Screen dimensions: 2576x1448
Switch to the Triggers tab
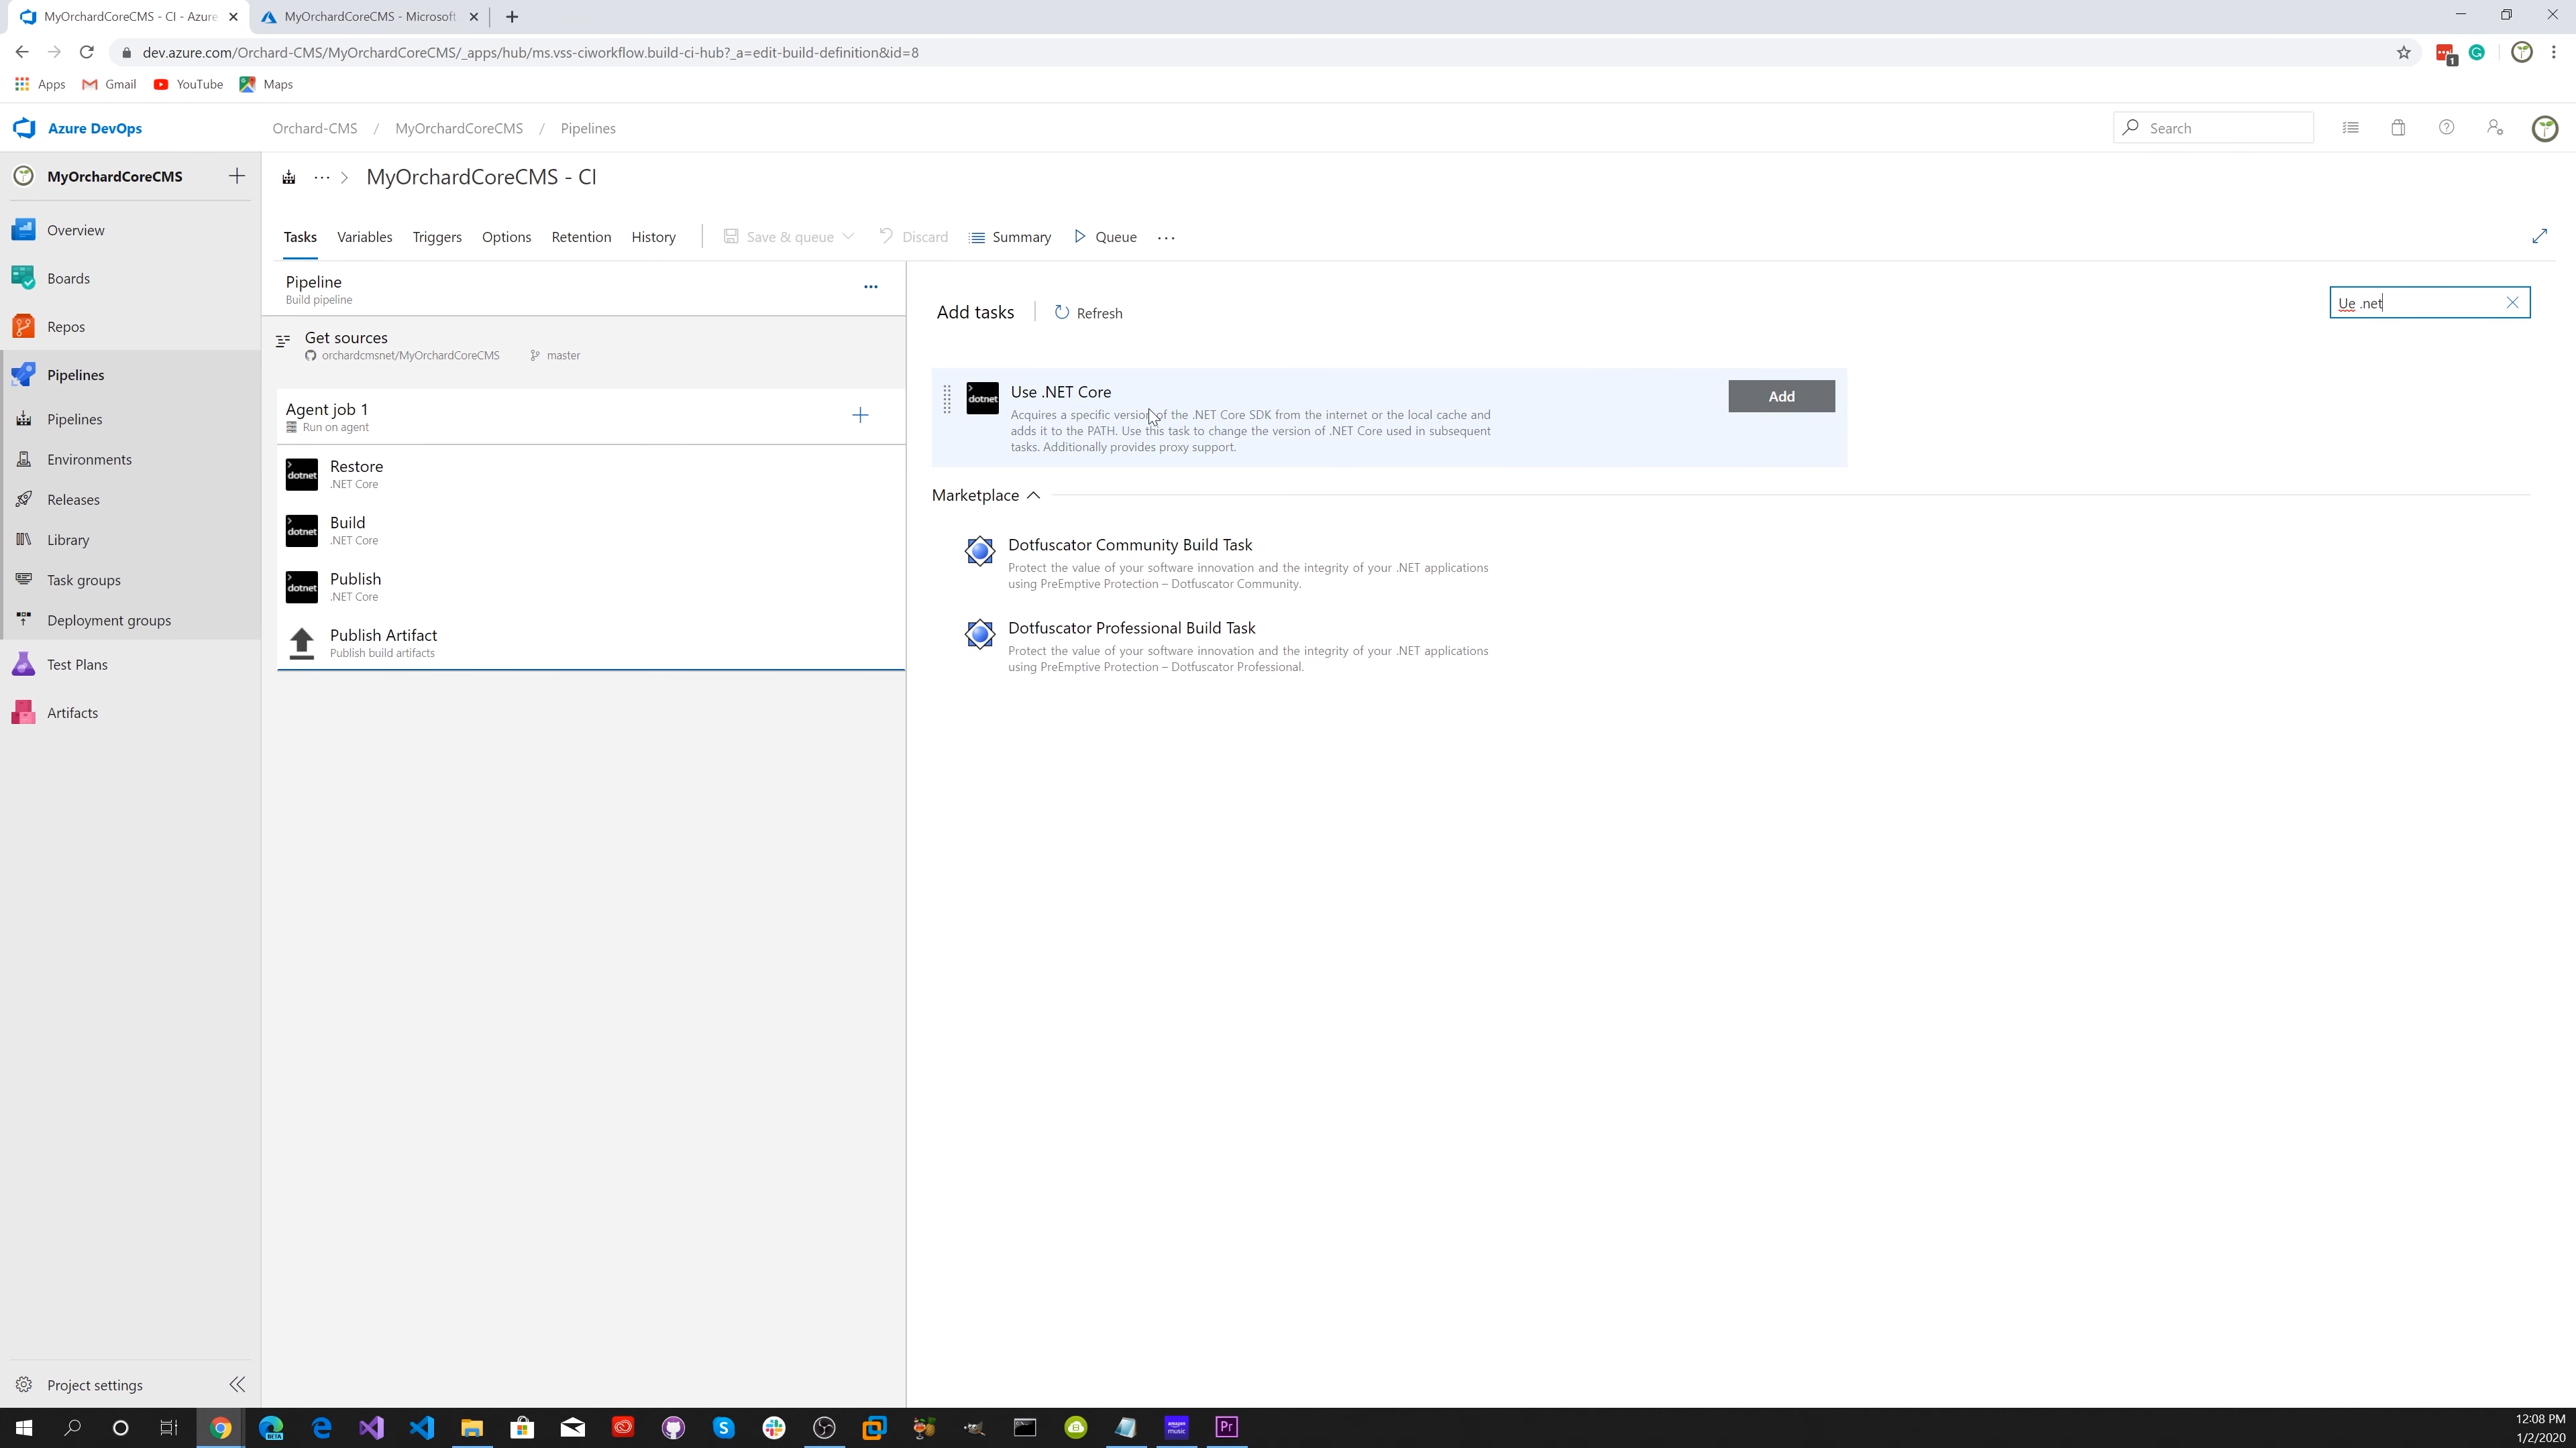click(437, 237)
